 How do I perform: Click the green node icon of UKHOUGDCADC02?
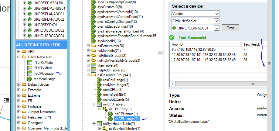[x=30, y=30]
